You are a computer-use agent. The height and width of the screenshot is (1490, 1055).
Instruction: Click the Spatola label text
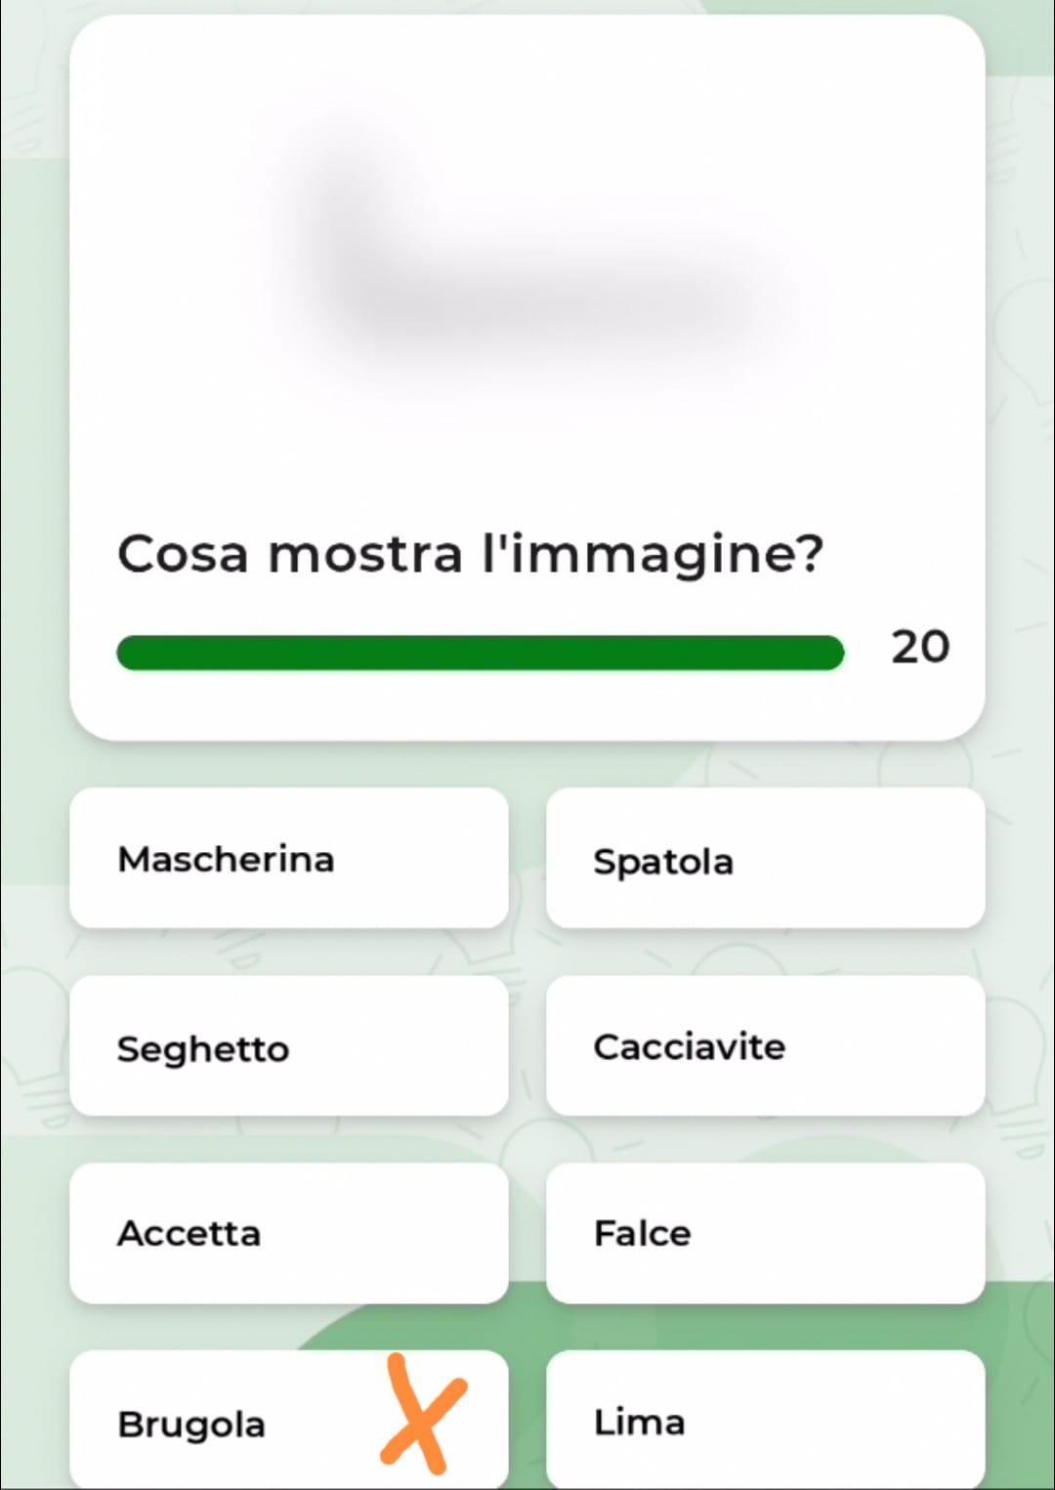(x=662, y=862)
